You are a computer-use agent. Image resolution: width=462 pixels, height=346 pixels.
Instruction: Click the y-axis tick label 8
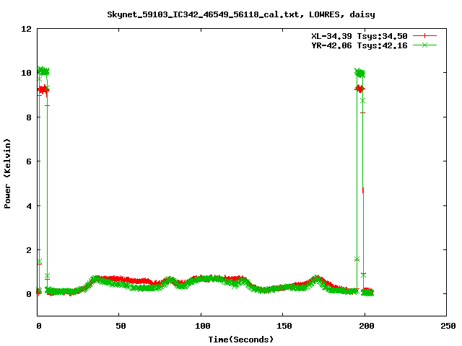pyautogui.click(x=29, y=117)
